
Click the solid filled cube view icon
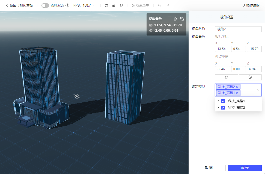click(x=114, y=5)
